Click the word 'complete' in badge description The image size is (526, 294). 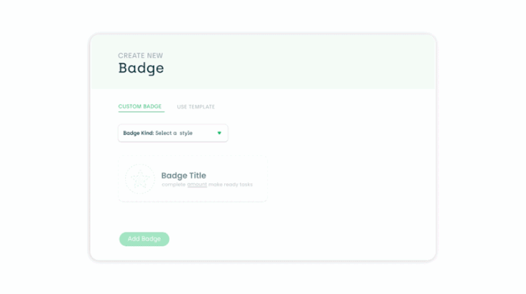pos(173,185)
